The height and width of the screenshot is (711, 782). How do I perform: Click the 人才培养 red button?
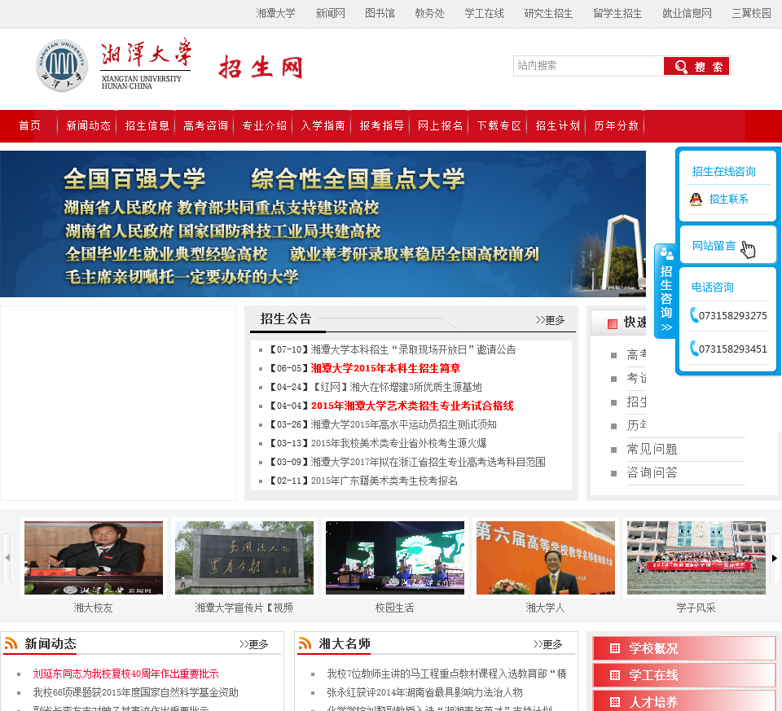(683, 701)
